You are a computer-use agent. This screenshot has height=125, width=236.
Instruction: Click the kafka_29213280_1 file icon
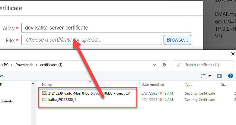(45, 100)
